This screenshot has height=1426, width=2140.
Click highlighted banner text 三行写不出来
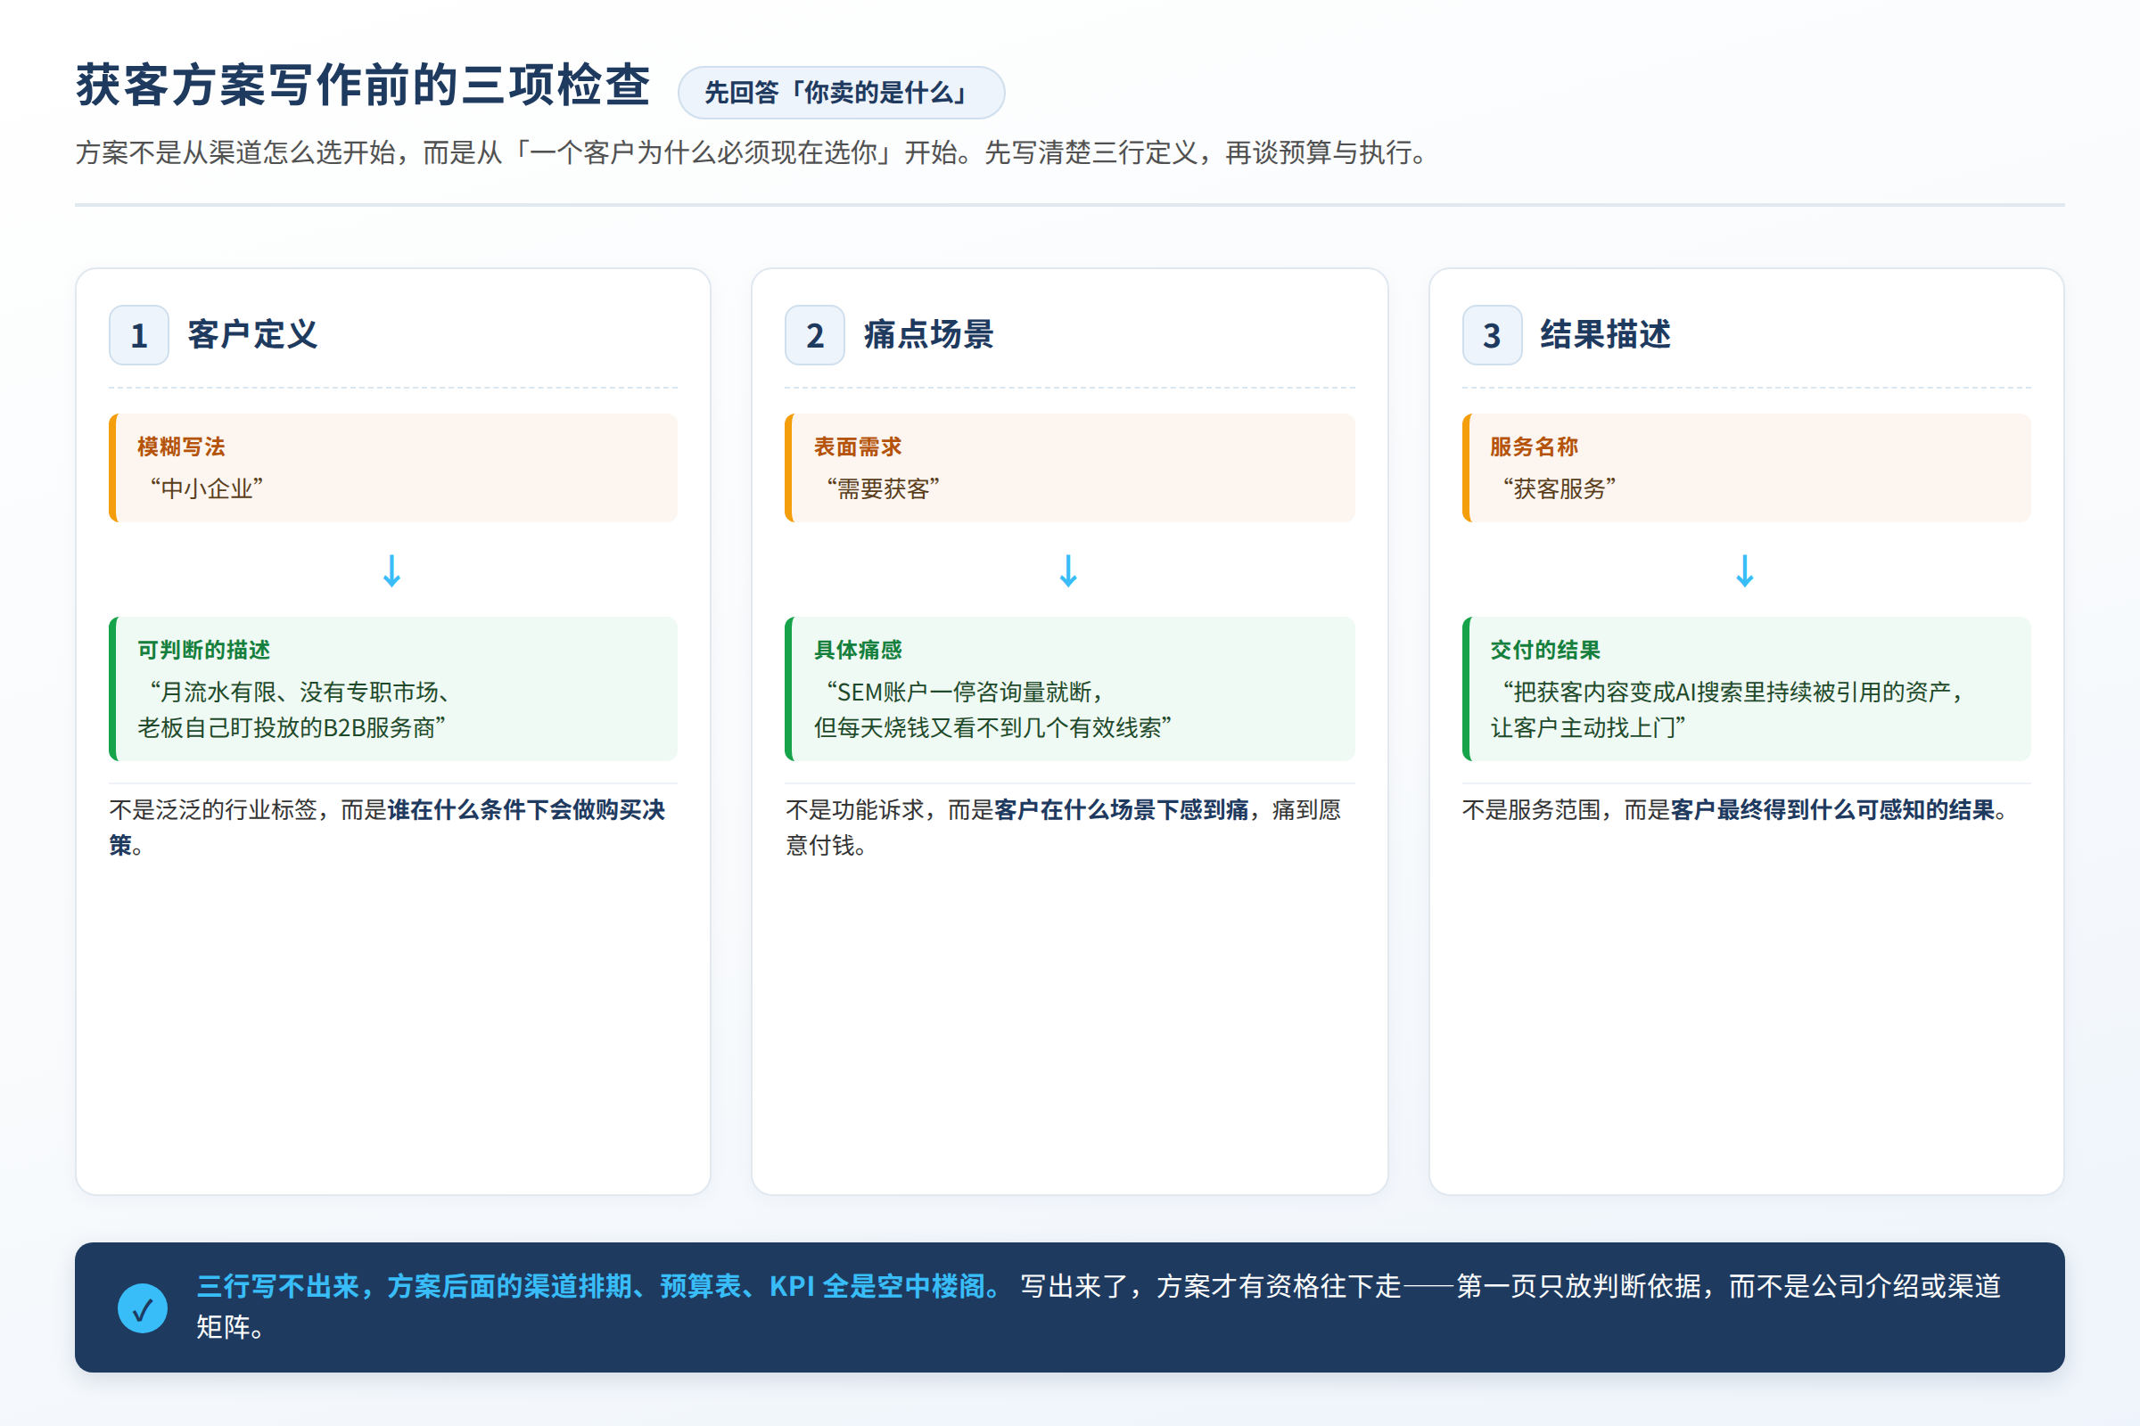[x=278, y=1286]
